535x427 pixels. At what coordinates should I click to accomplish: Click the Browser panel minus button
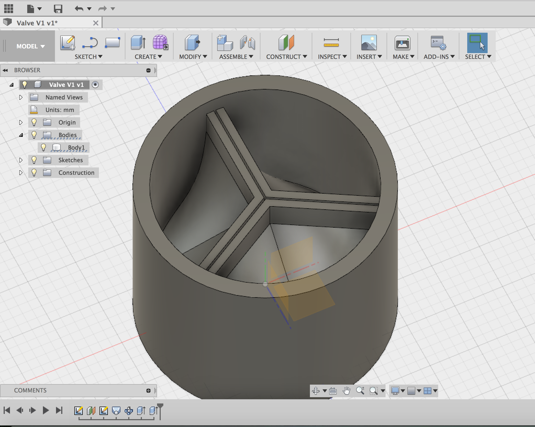point(148,70)
